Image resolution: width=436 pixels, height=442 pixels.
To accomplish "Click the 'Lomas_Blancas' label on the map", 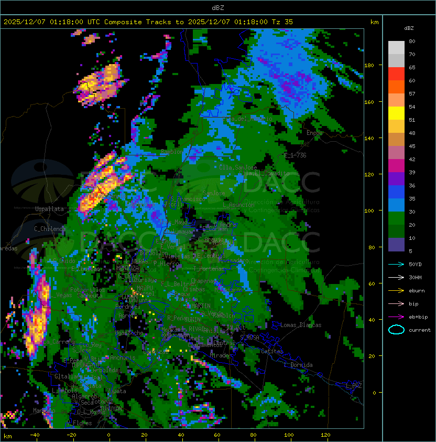I will point(301,325).
